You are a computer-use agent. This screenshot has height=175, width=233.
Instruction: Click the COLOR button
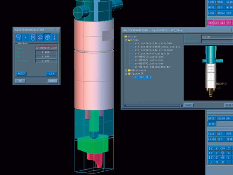[x=221, y=119]
